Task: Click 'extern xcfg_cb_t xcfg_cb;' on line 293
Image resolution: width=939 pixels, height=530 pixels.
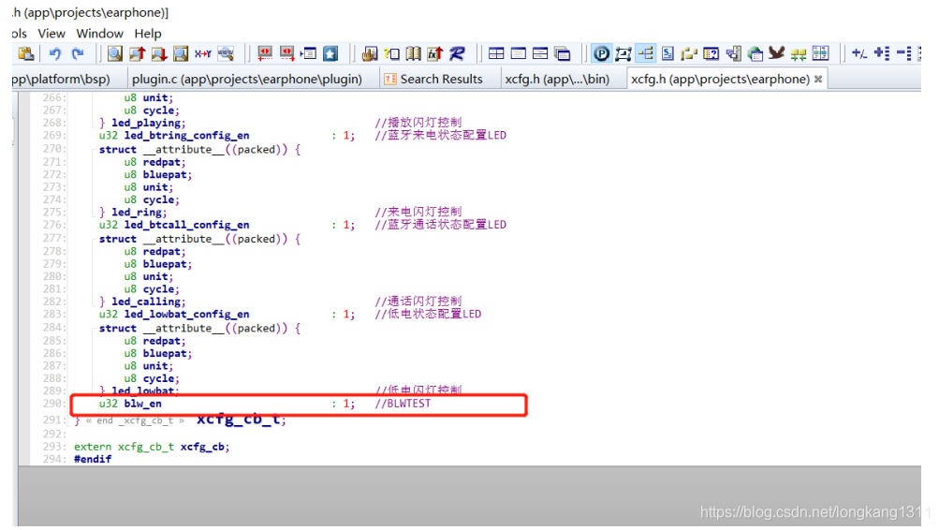Action: tap(152, 447)
